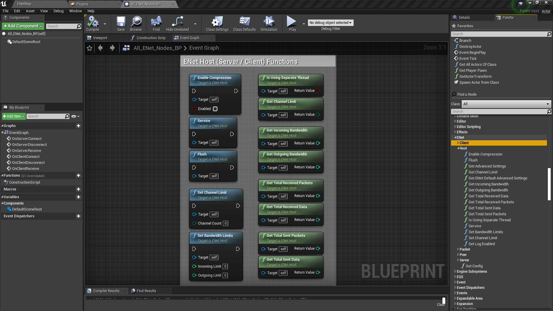This screenshot has height=311, width=553.
Task: Click Return Value pin on Get Total Sent Data
Action: (x=318, y=272)
